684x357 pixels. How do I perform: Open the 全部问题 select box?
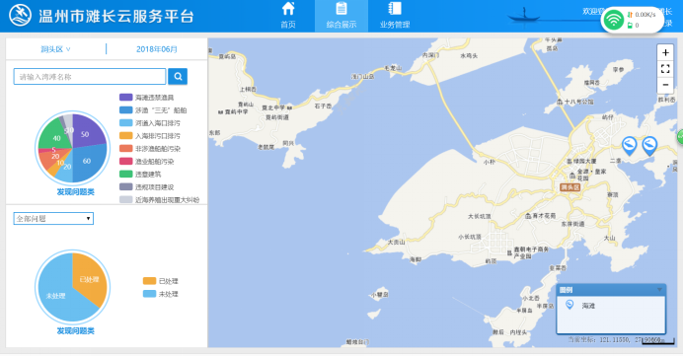tap(53, 218)
